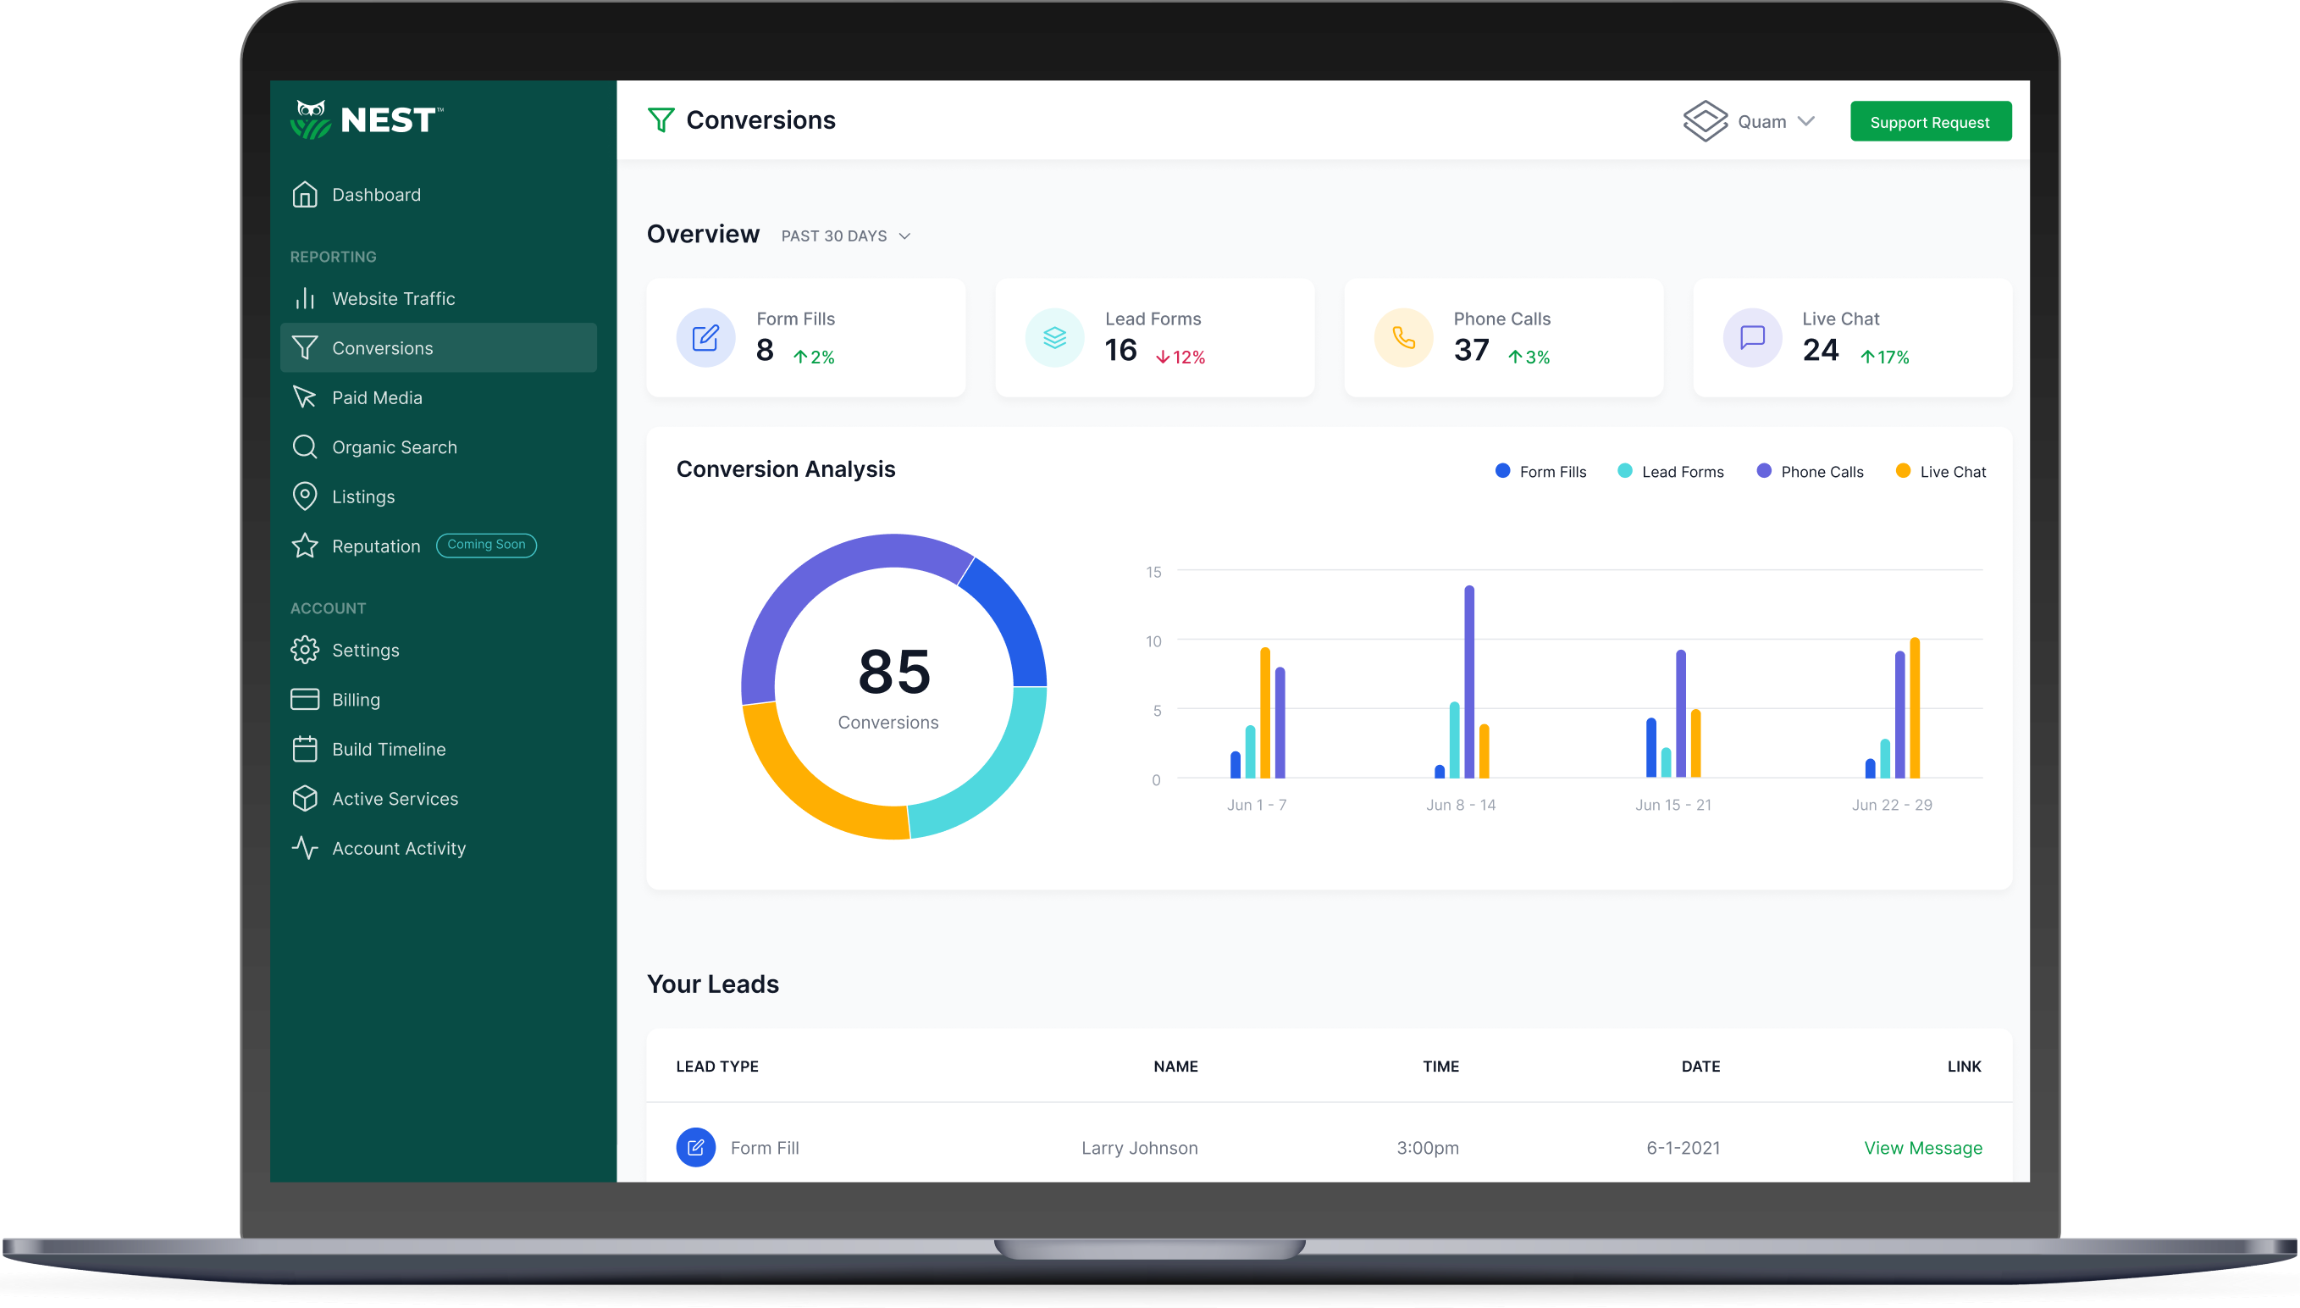
Task: Open the Billing menu item
Action: click(356, 700)
